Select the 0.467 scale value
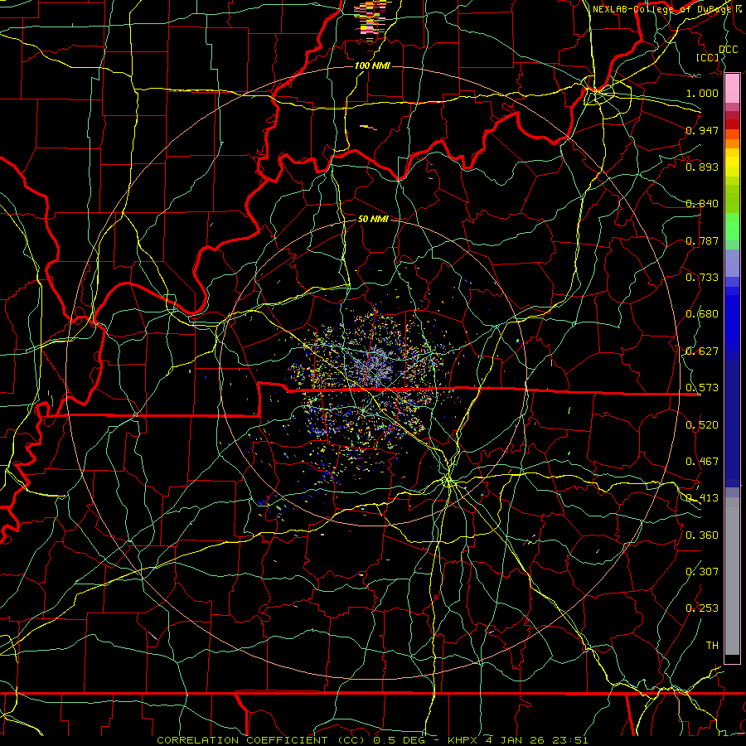The height and width of the screenshot is (746, 746). (702, 462)
